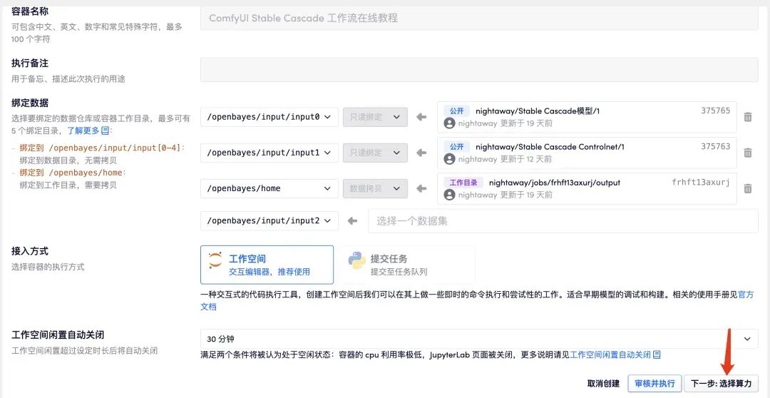Viewport: 770px width, 398px height.
Task: Click the nightaway avatar in Stable Cascade模型 entry
Action: tap(449, 123)
